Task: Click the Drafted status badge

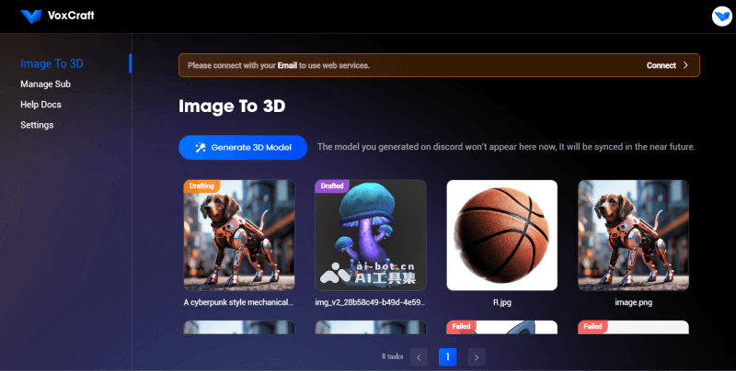Action: click(x=332, y=185)
